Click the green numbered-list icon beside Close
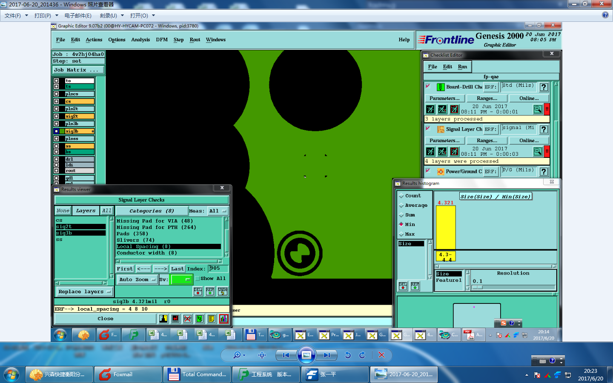This screenshot has height=383, width=613. [199, 318]
